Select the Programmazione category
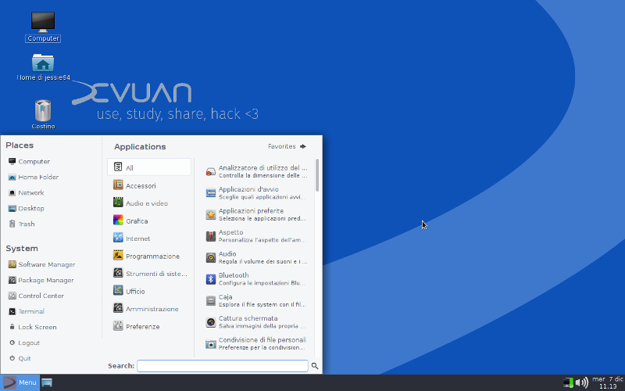The image size is (625, 391). [x=149, y=256]
